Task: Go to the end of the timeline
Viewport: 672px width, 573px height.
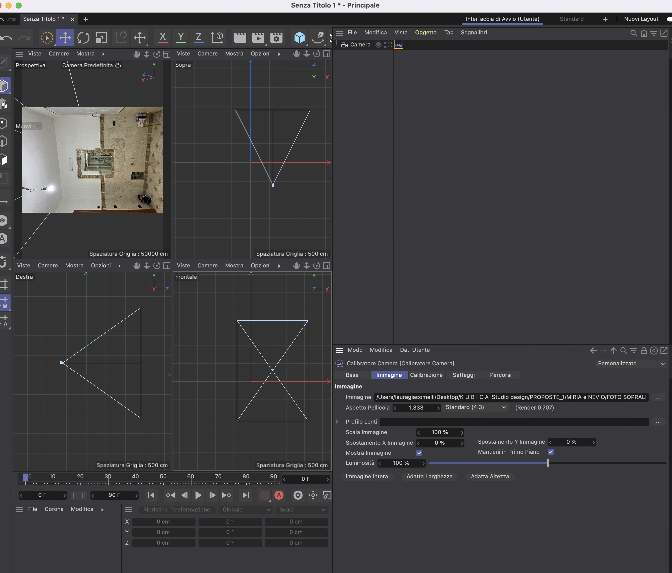Action: pos(246,495)
